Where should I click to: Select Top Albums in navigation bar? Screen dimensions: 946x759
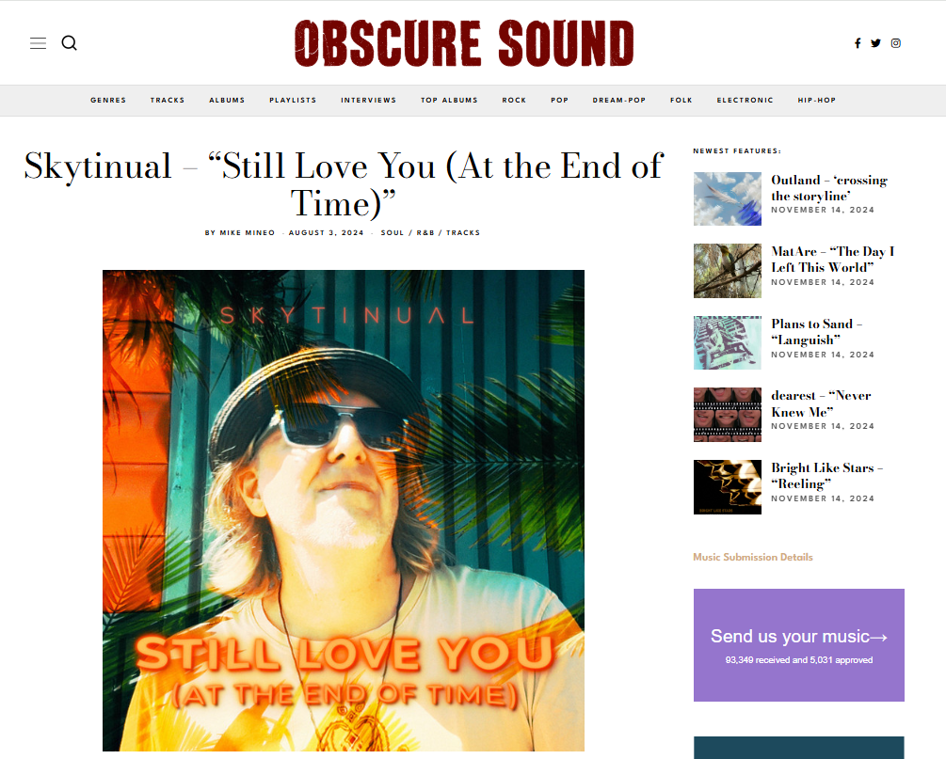(x=450, y=100)
